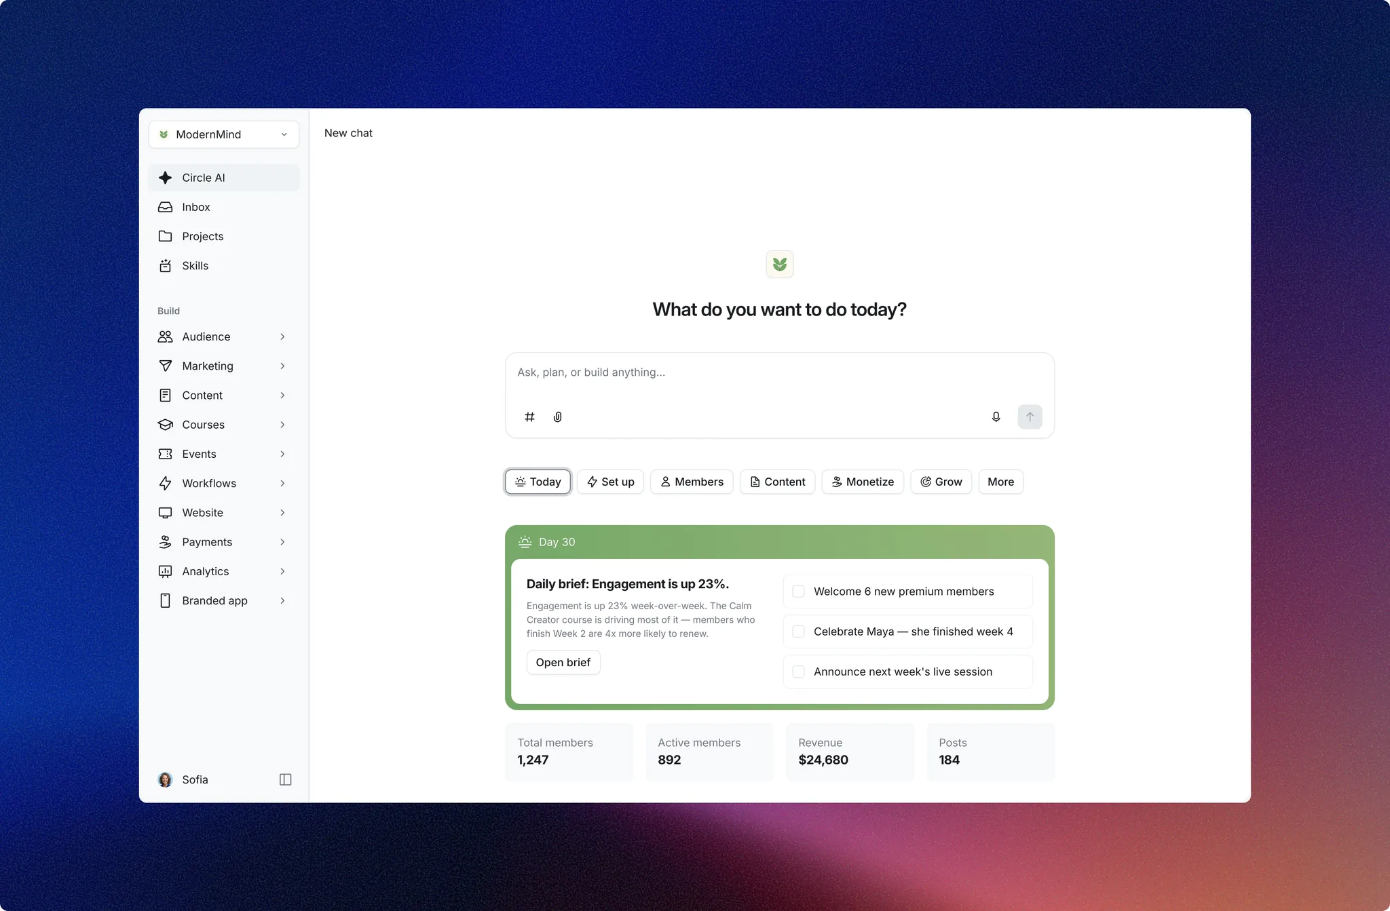Viewport: 1390px width, 911px height.
Task: Click the Courses graduation cap icon
Action: (x=165, y=425)
